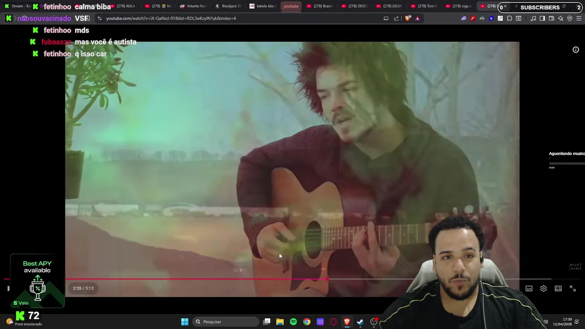Click the purple ghost extension icon
Screen dimensions: 585x329
(x=463, y=18)
